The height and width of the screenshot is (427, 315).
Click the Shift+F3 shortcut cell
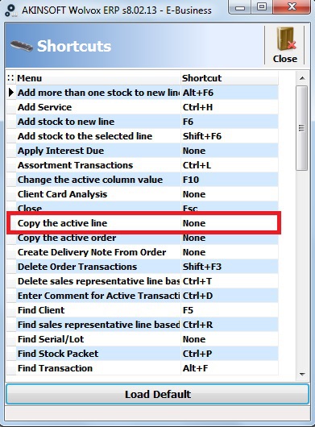pyautogui.click(x=230, y=267)
